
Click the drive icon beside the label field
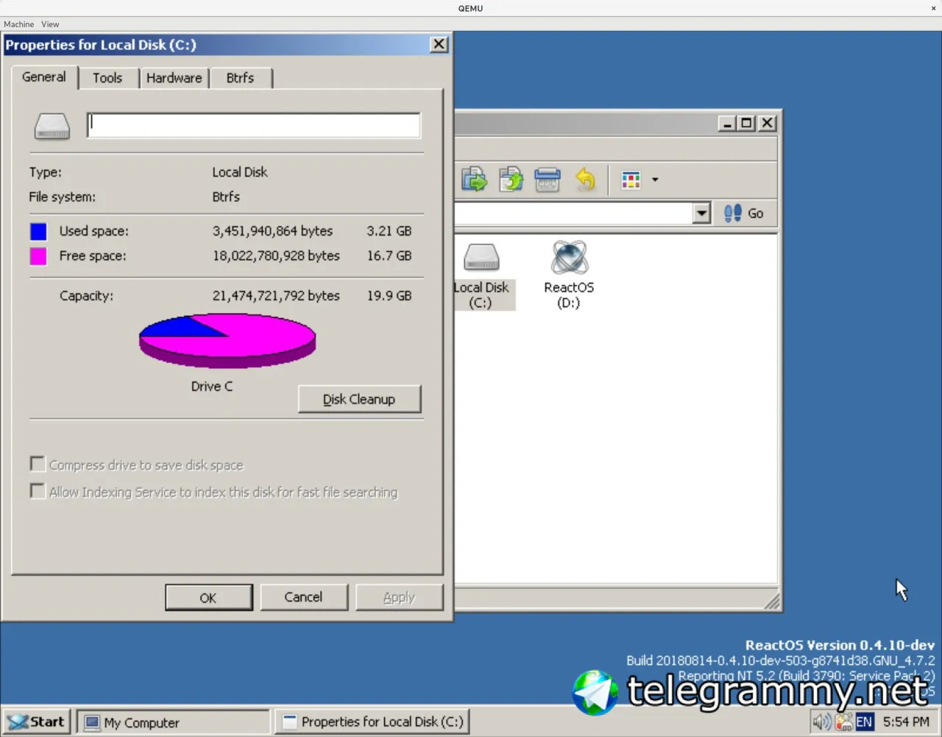[52, 126]
